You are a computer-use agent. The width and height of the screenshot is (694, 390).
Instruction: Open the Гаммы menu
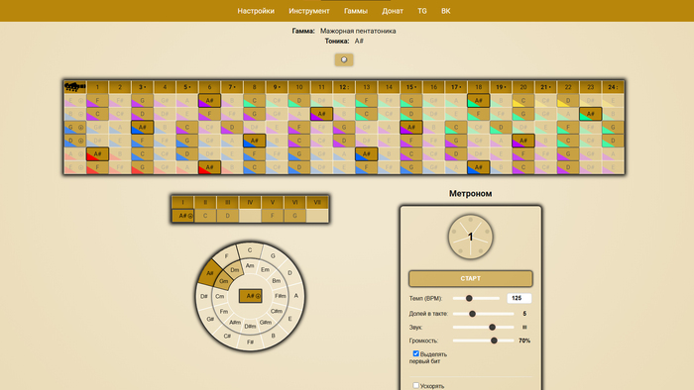coord(356,11)
